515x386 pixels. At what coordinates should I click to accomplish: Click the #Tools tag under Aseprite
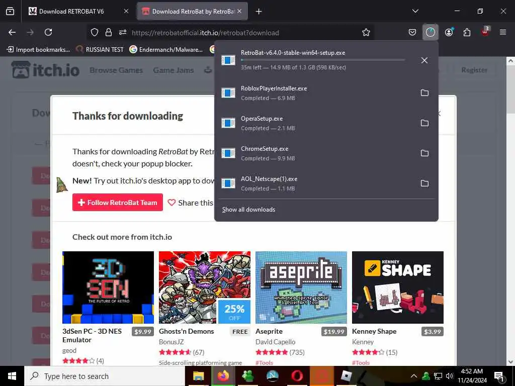pos(264,363)
